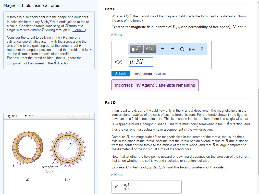Click the Part D B equation answer box

[x=146, y=187]
